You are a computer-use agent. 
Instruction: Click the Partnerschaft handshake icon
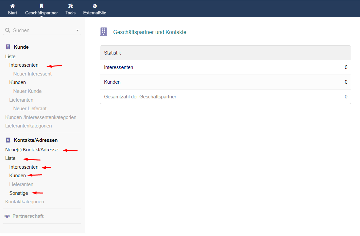7,216
